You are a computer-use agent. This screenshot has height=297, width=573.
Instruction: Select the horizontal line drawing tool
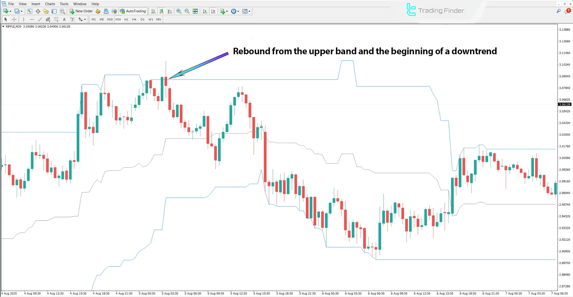(x=32, y=19)
